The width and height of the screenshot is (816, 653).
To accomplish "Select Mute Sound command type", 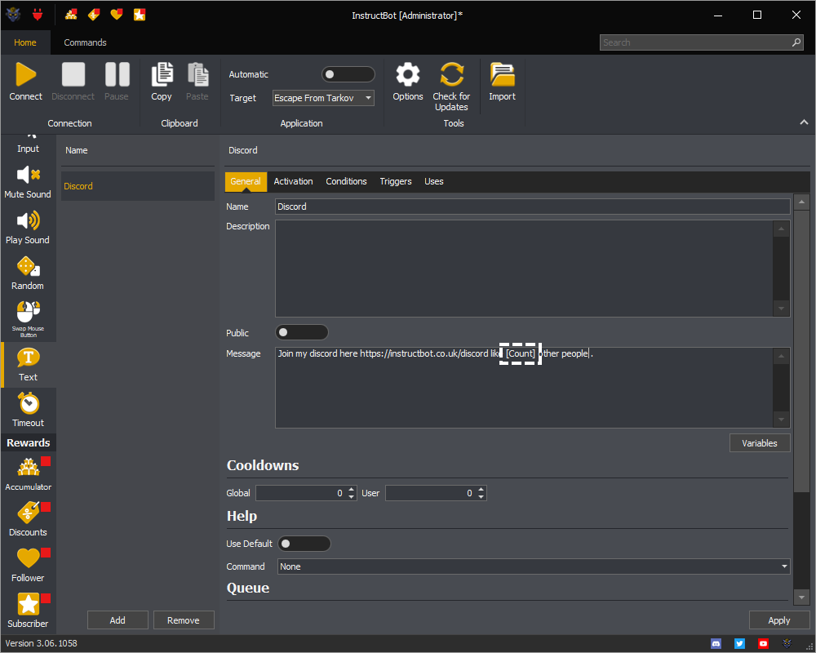I will point(28,181).
